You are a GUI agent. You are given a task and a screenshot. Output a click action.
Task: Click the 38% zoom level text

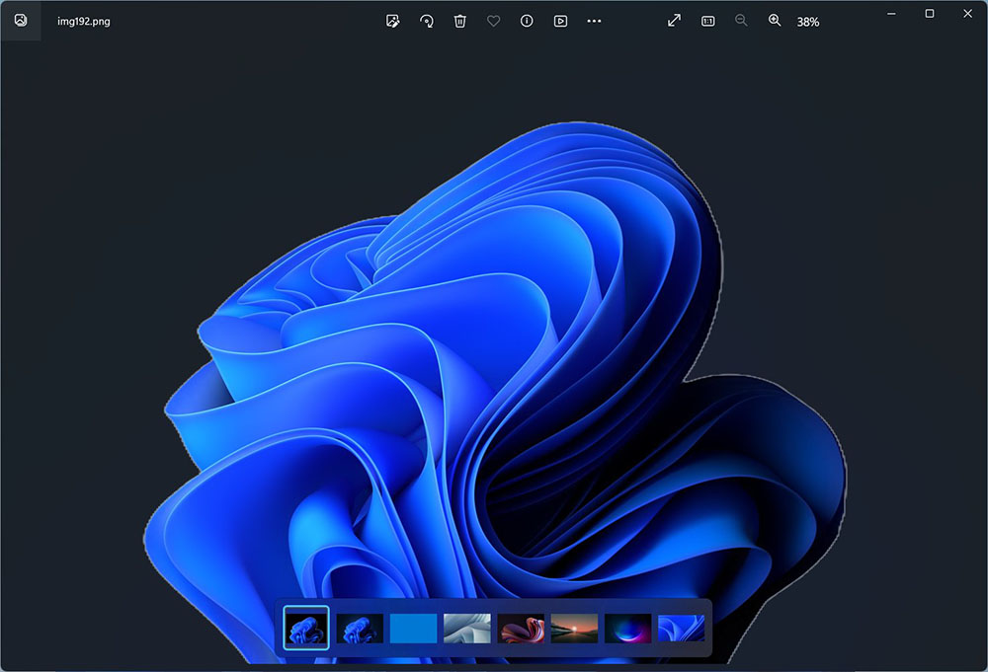click(x=808, y=22)
